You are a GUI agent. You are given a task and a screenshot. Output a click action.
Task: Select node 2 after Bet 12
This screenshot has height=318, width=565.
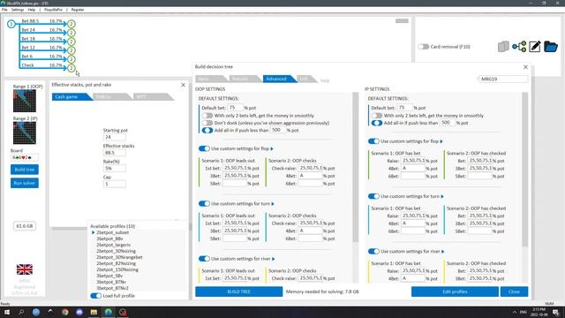[x=72, y=50]
